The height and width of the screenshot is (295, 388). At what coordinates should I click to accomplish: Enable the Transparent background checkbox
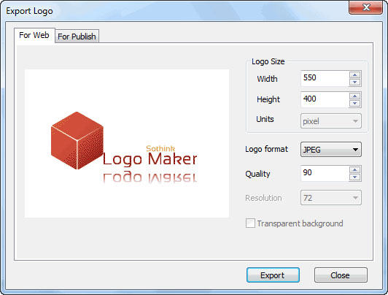(x=250, y=223)
